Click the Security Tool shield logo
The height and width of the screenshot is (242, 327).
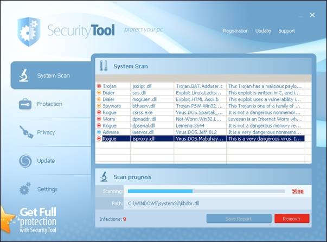pos(29,31)
